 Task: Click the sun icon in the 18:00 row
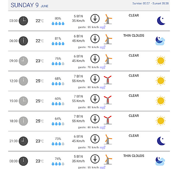(161, 121)
